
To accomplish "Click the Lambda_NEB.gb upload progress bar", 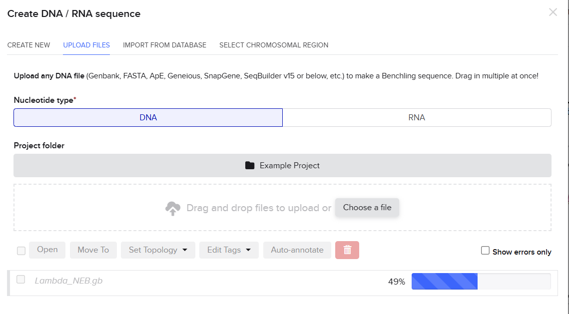I will [481, 282].
